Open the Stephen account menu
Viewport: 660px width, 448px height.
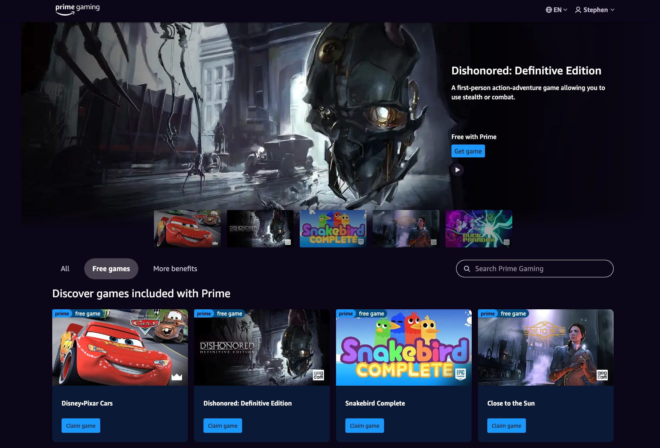[595, 10]
